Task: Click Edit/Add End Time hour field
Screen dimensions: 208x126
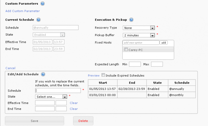Action: click(x=61, y=109)
